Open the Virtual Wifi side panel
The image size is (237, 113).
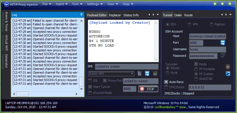click(x=6, y=43)
